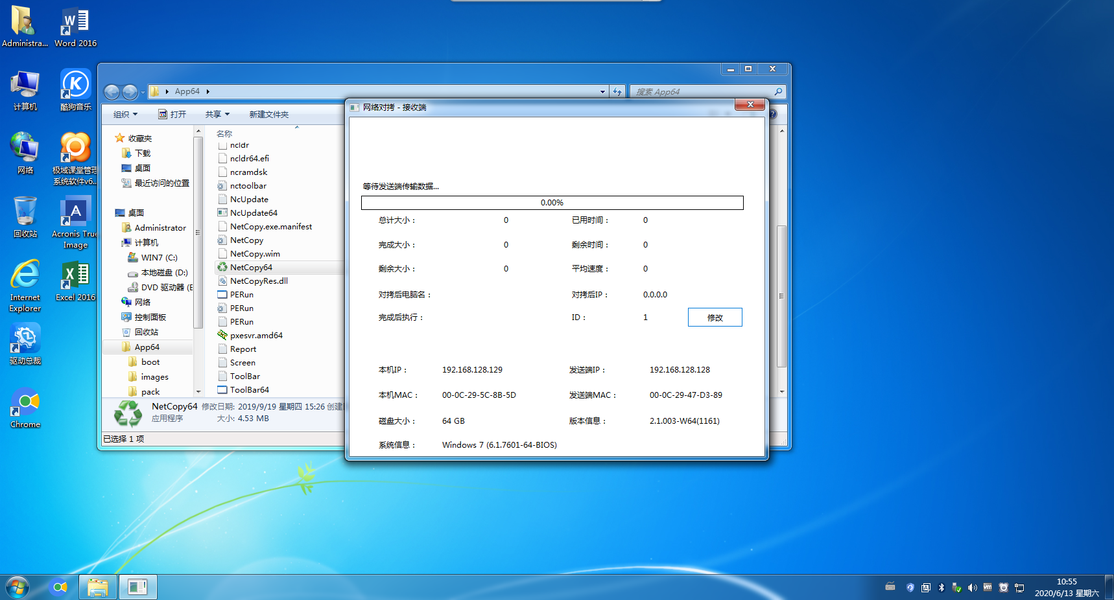Open the Internet Explorer desktop icon

[x=25, y=286]
